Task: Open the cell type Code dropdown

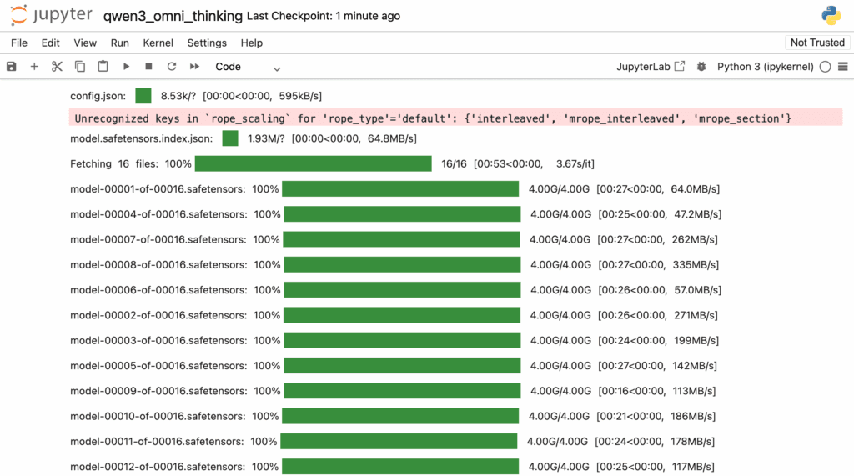Action: (248, 67)
